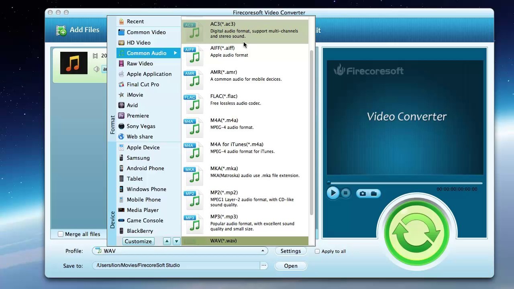Play the preview video

click(x=332, y=193)
